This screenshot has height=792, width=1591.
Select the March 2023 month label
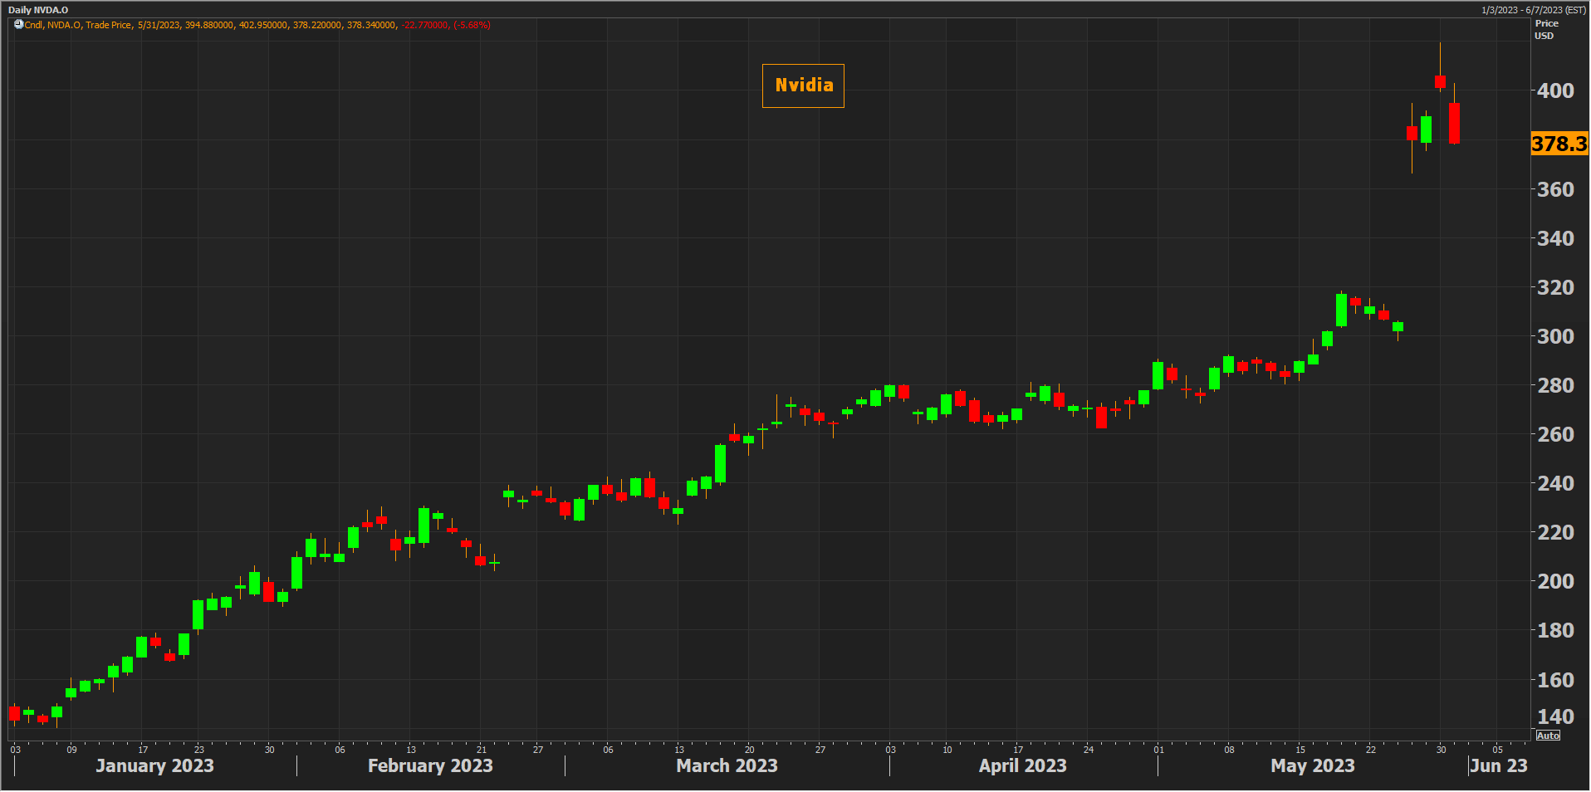pos(727,765)
